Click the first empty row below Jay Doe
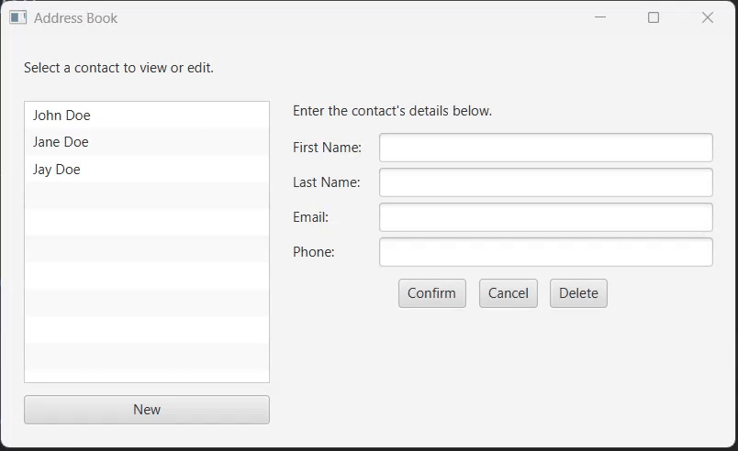Screen dimensions: 738x451 tap(146, 195)
